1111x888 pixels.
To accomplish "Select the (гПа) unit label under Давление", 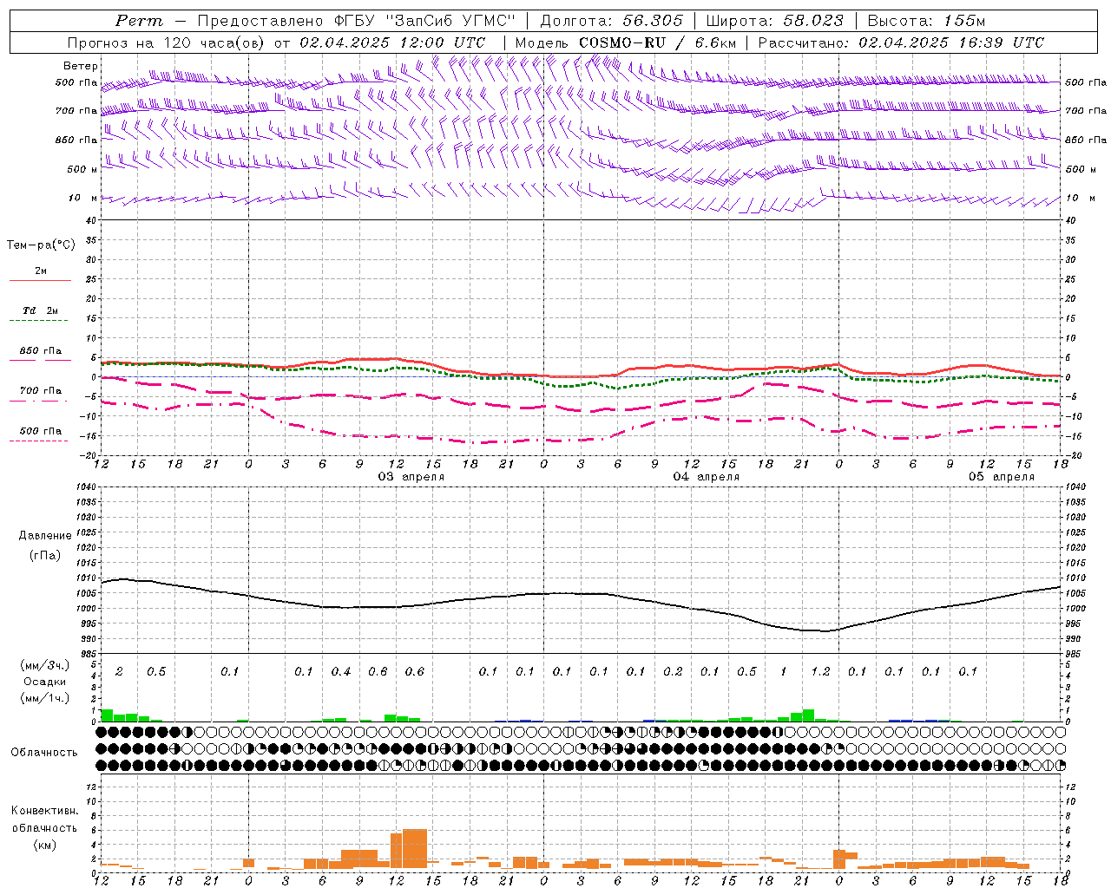I will click(44, 555).
